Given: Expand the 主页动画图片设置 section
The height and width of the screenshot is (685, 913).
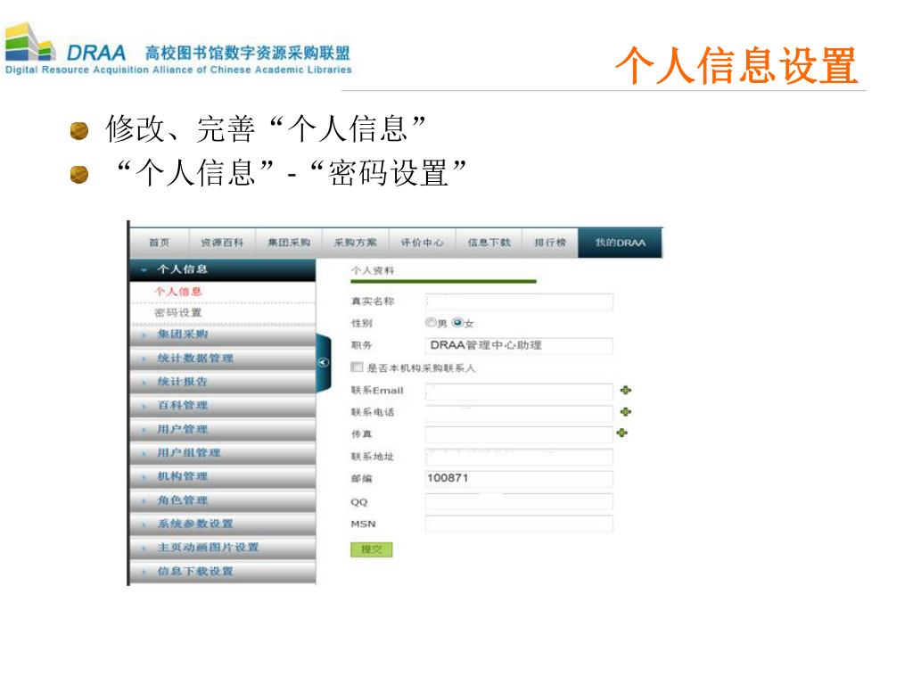Looking at the screenshot, I should coord(222,548).
